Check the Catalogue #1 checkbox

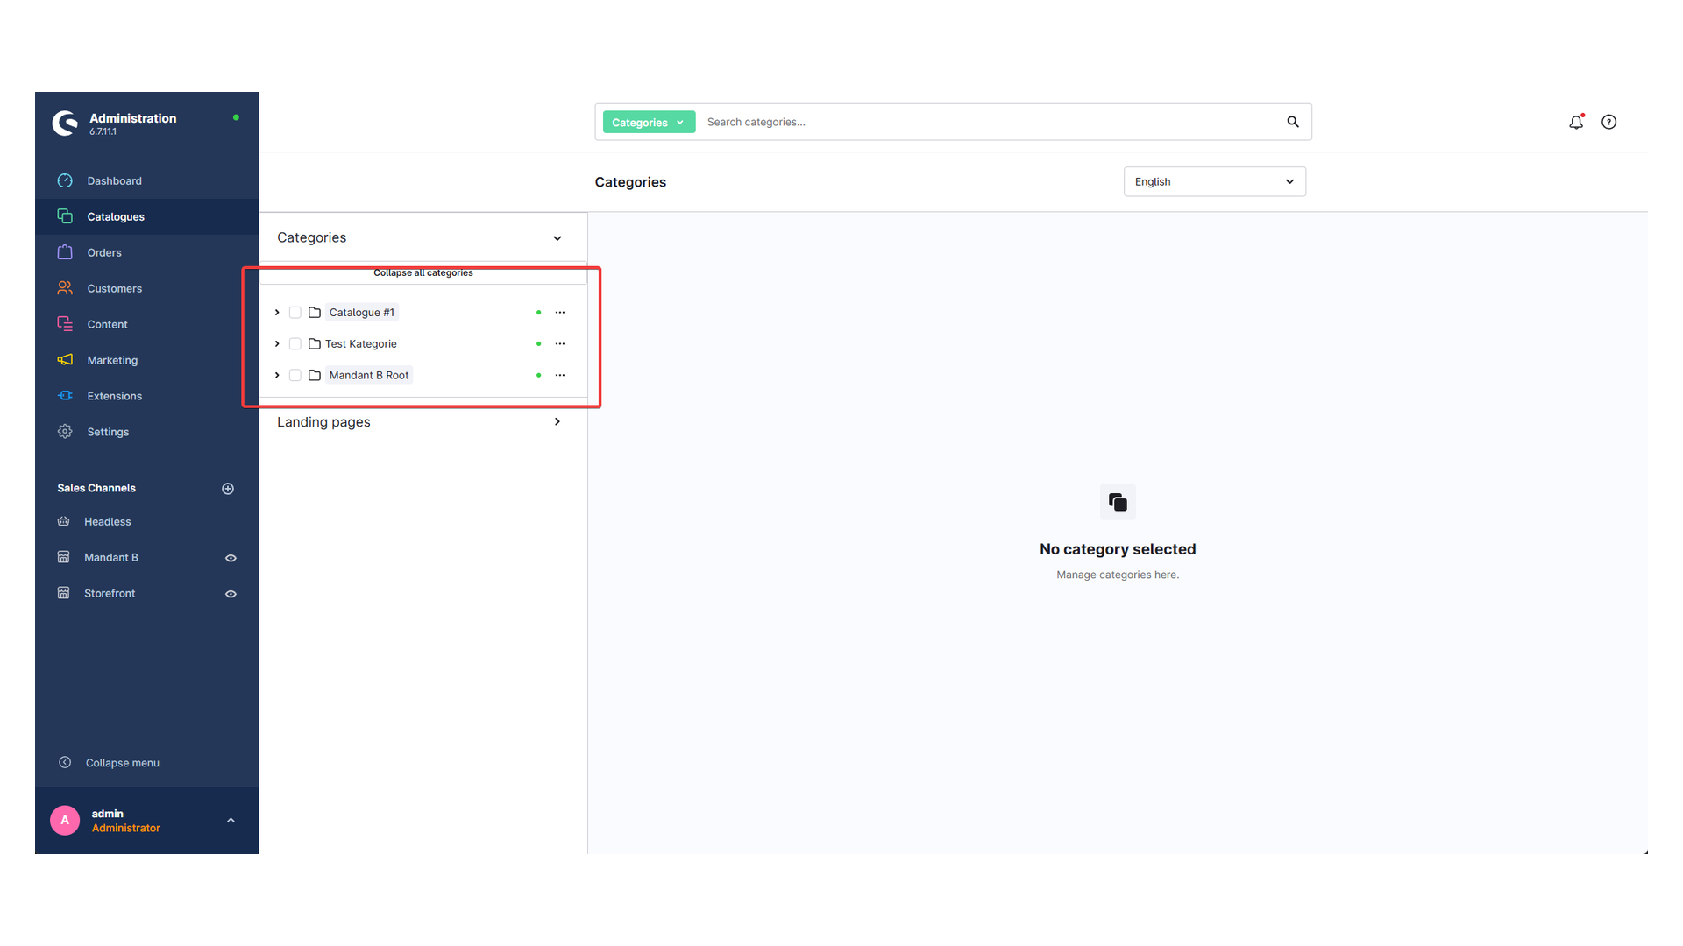pyautogui.click(x=295, y=313)
